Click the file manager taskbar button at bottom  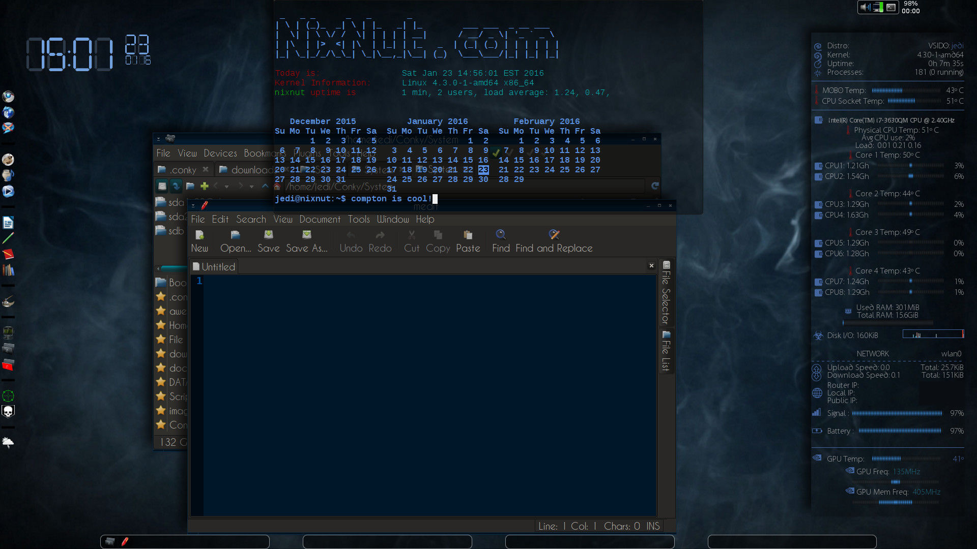[110, 542]
